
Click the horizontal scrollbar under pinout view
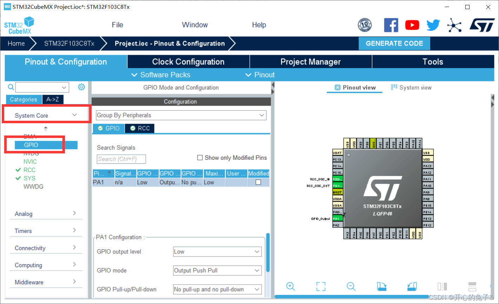pos(352,297)
